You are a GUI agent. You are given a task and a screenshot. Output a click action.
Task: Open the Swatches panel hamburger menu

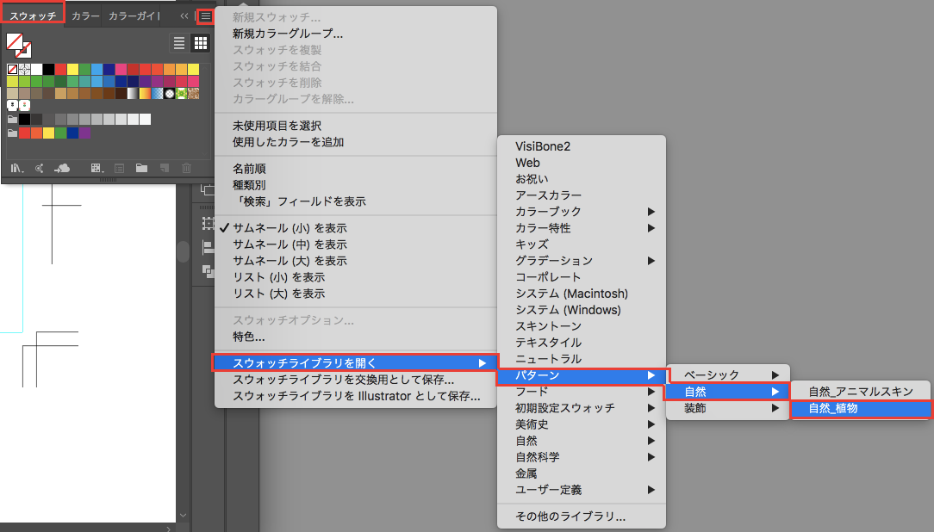205,16
